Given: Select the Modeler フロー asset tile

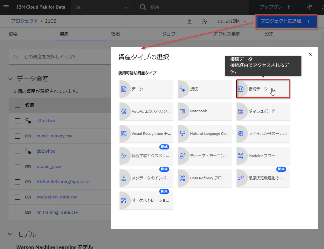Looking at the screenshot, I should pos(263,156).
